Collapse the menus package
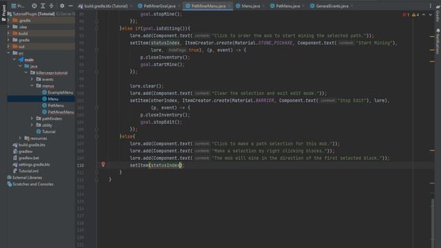The height and width of the screenshot is (248, 441). 32,85
